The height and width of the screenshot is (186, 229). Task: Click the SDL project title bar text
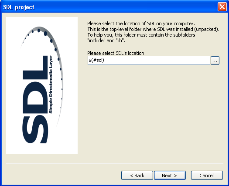click(19, 7)
